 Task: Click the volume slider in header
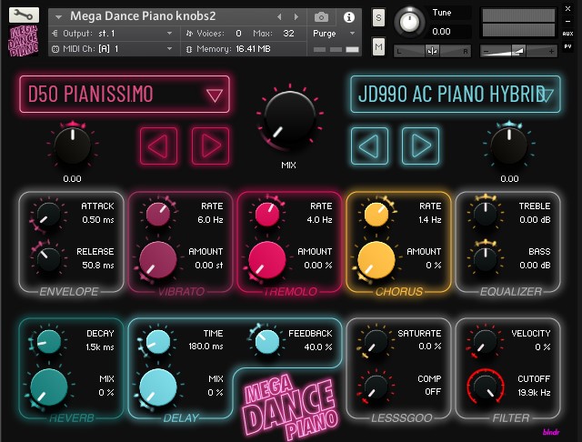point(518,51)
